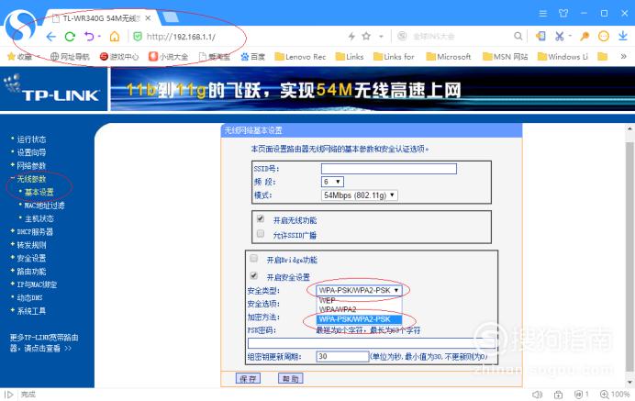The width and height of the screenshot is (635, 401).
Task: Click the address bar URL 192.168.1.1
Action: [x=181, y=37]
